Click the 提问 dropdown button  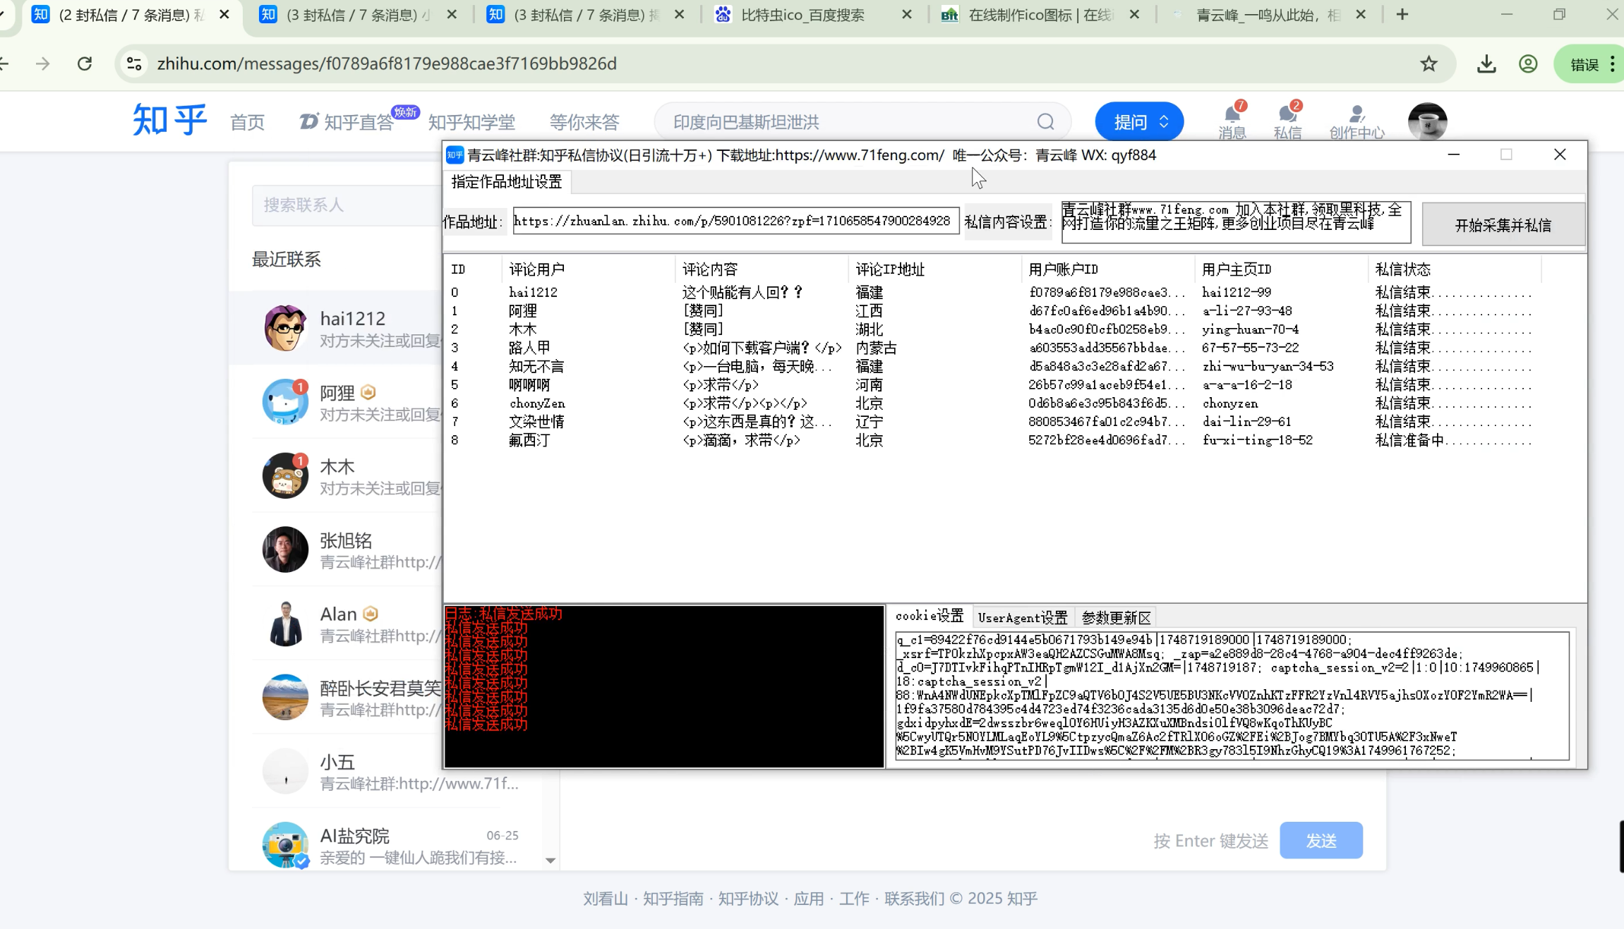coord(1139,122)
